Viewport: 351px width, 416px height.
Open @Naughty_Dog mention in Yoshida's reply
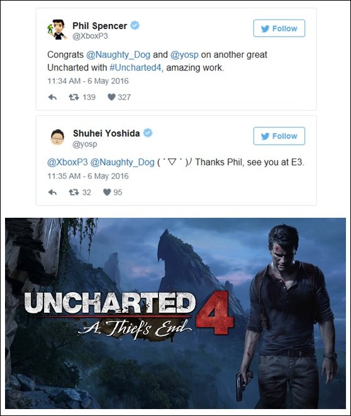click(x=122, y=162)
